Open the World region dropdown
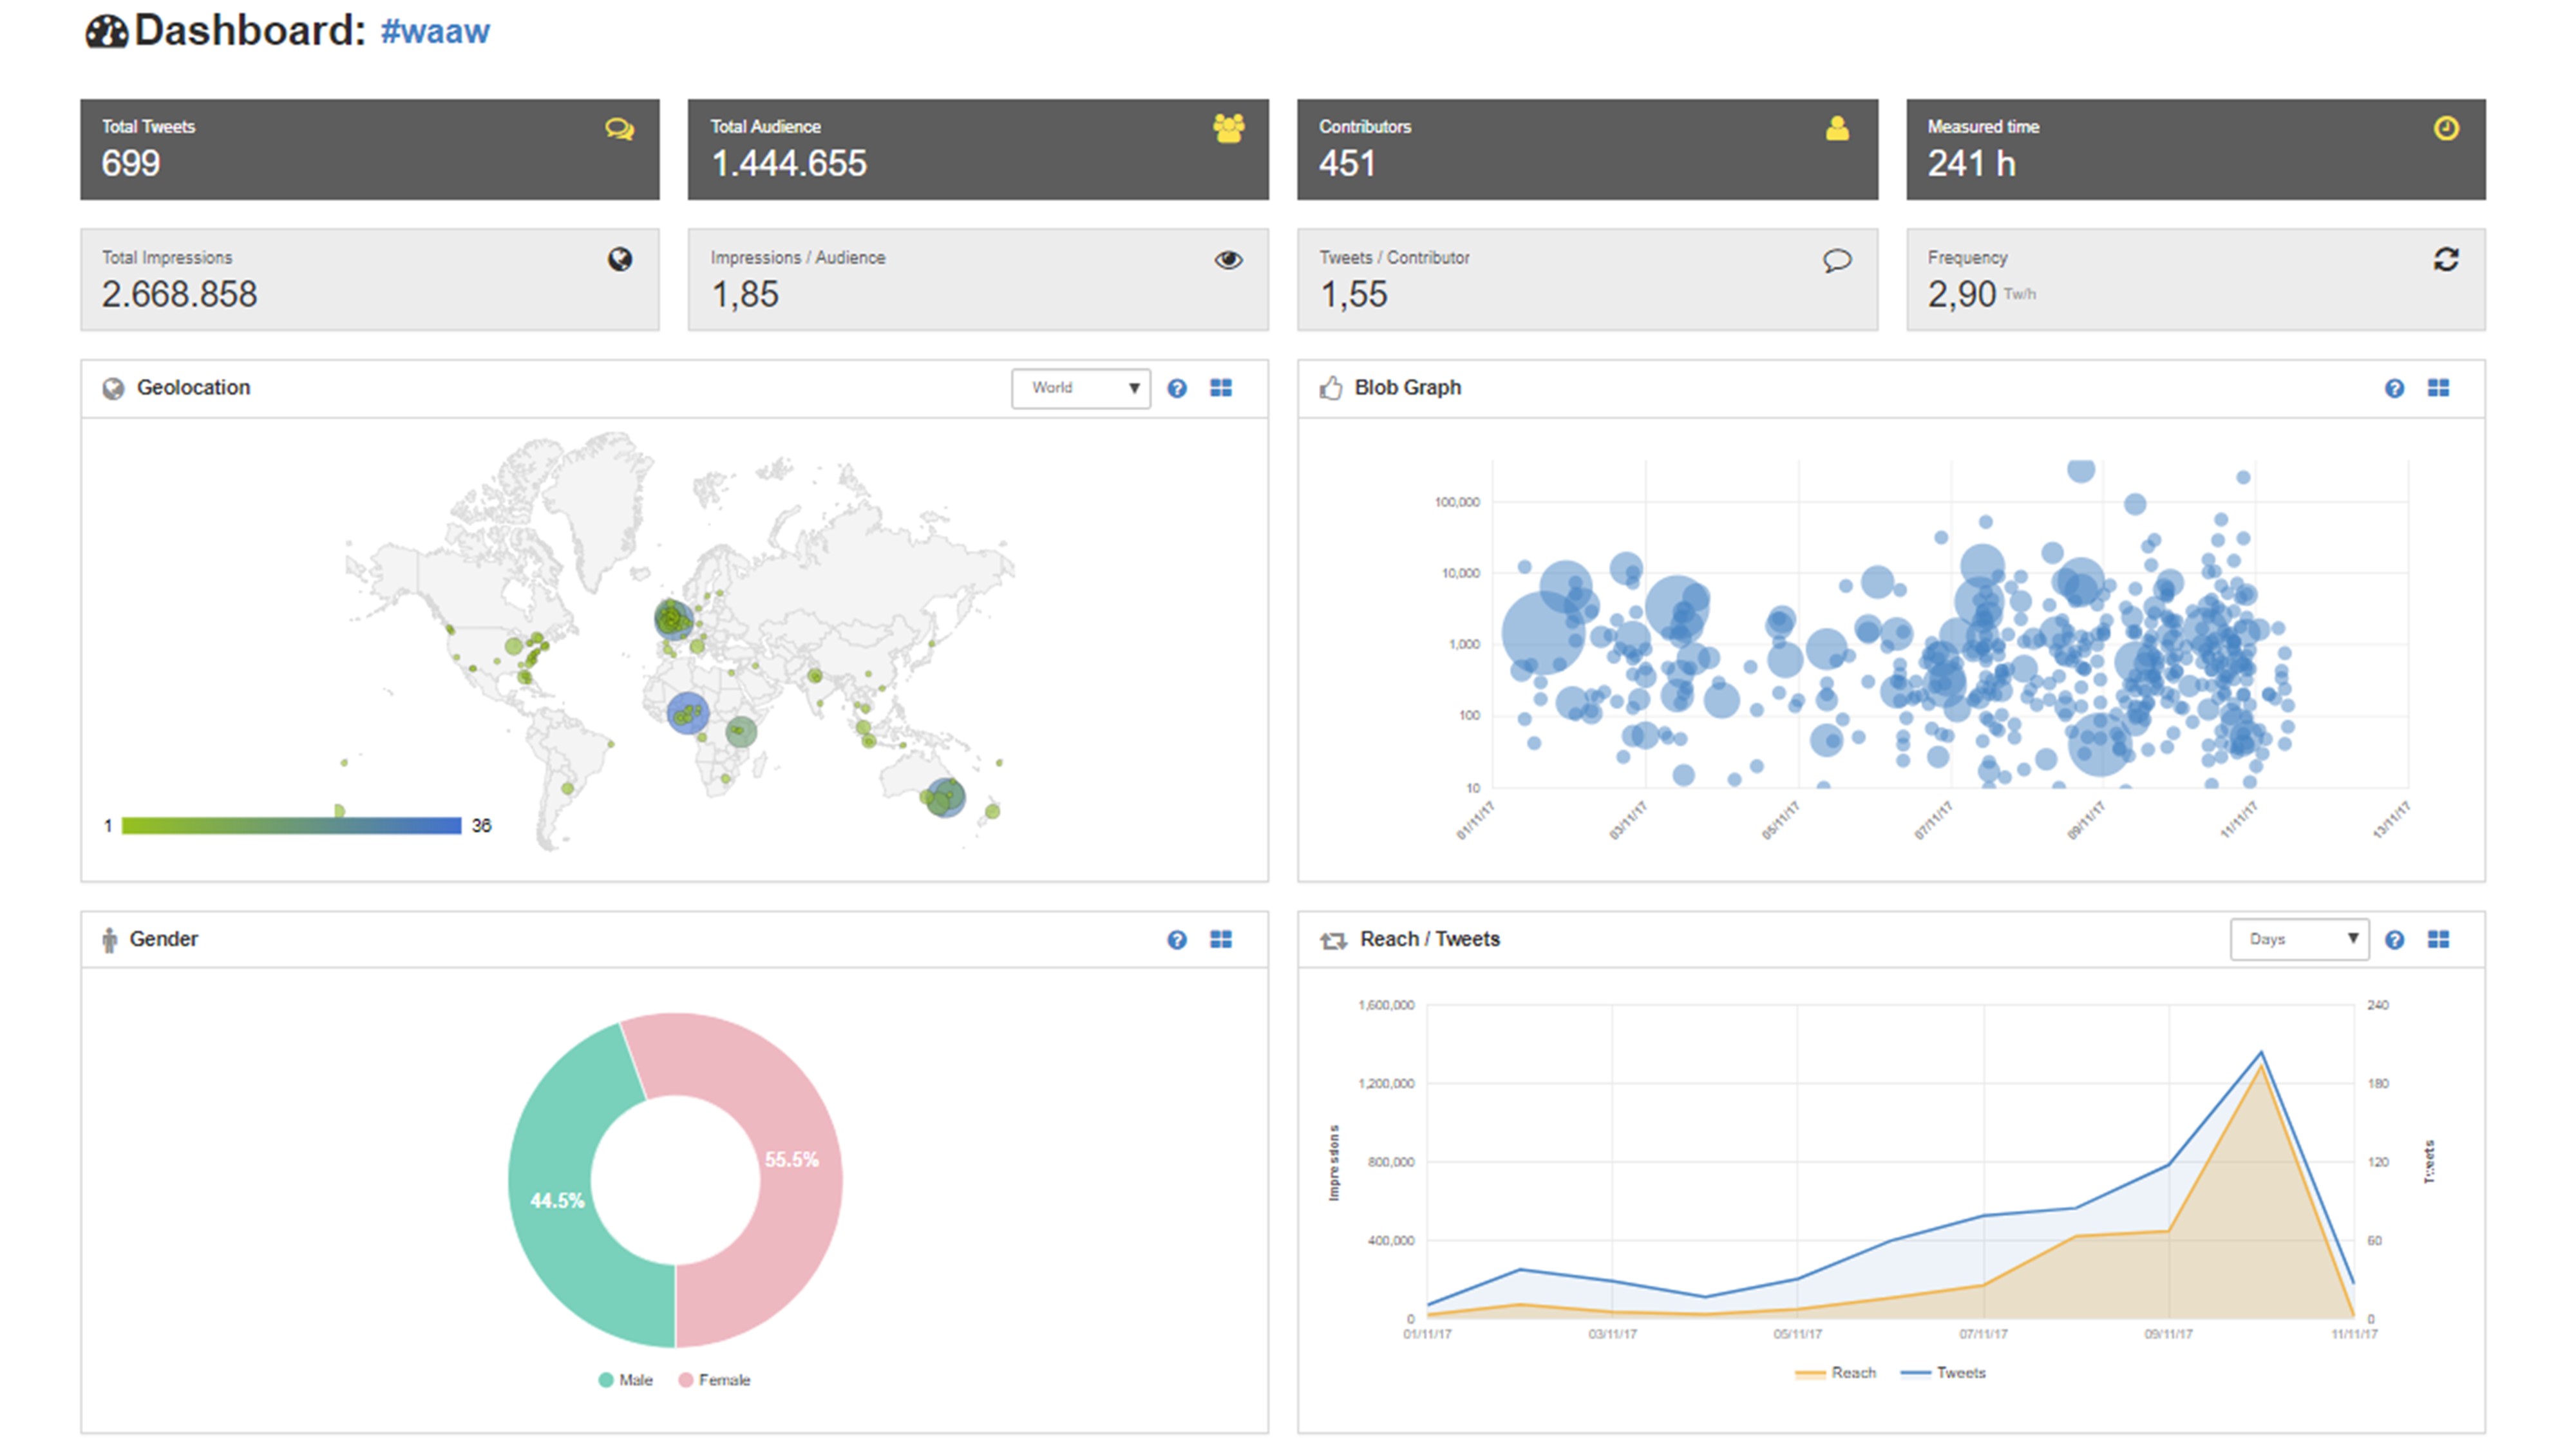Image resolution: width=2576 pixels, height=1449 pixels. click(x=1080, y=388)
